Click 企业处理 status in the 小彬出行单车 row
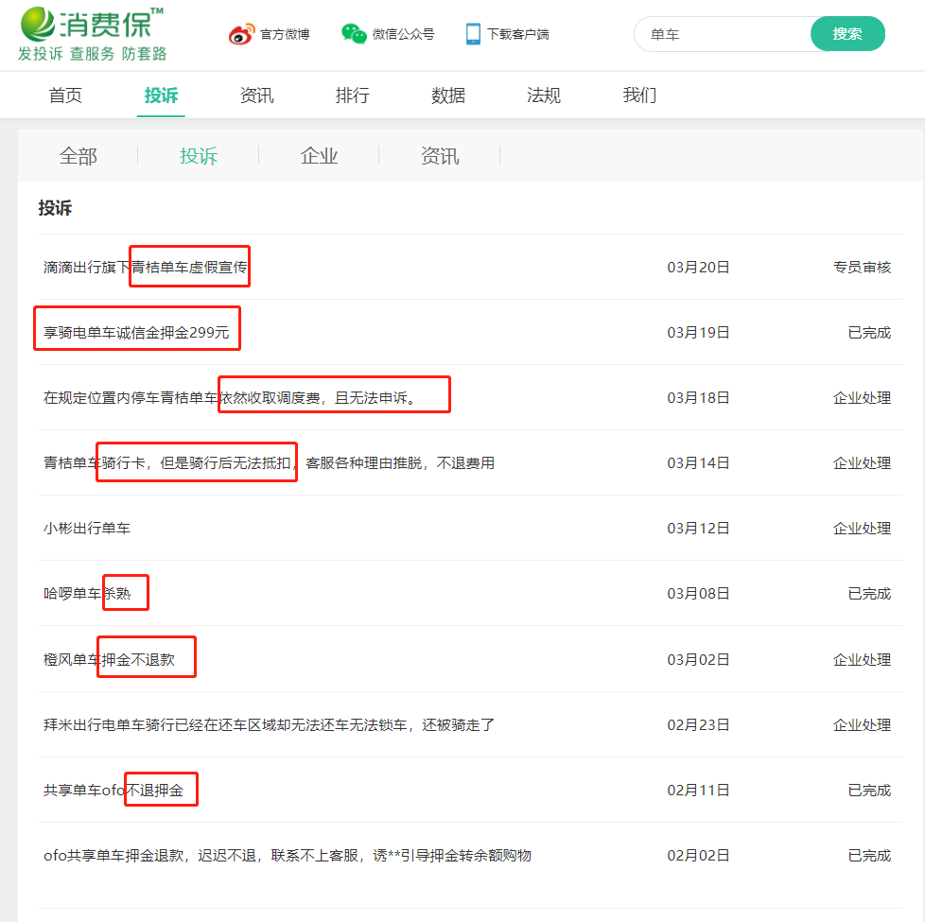Image resolution: width=925 pixels, height=922 pixels. (862, 528)
